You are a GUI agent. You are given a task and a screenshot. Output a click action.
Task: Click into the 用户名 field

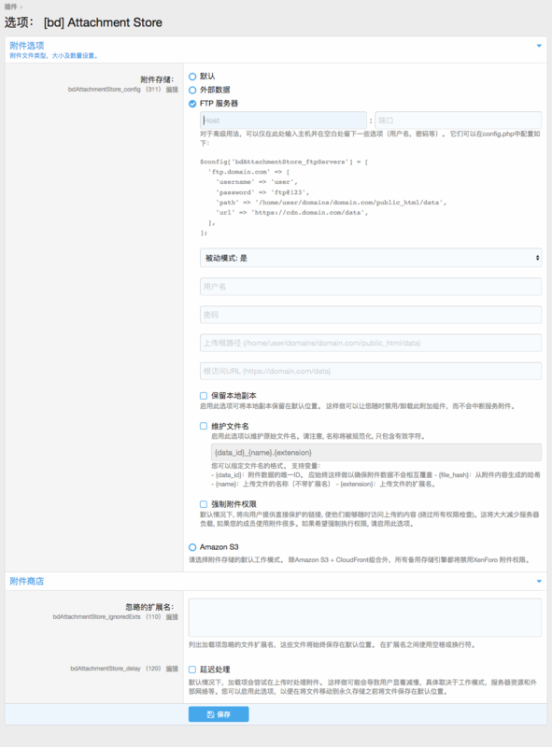pyautogui.click(x=371, y=287)
